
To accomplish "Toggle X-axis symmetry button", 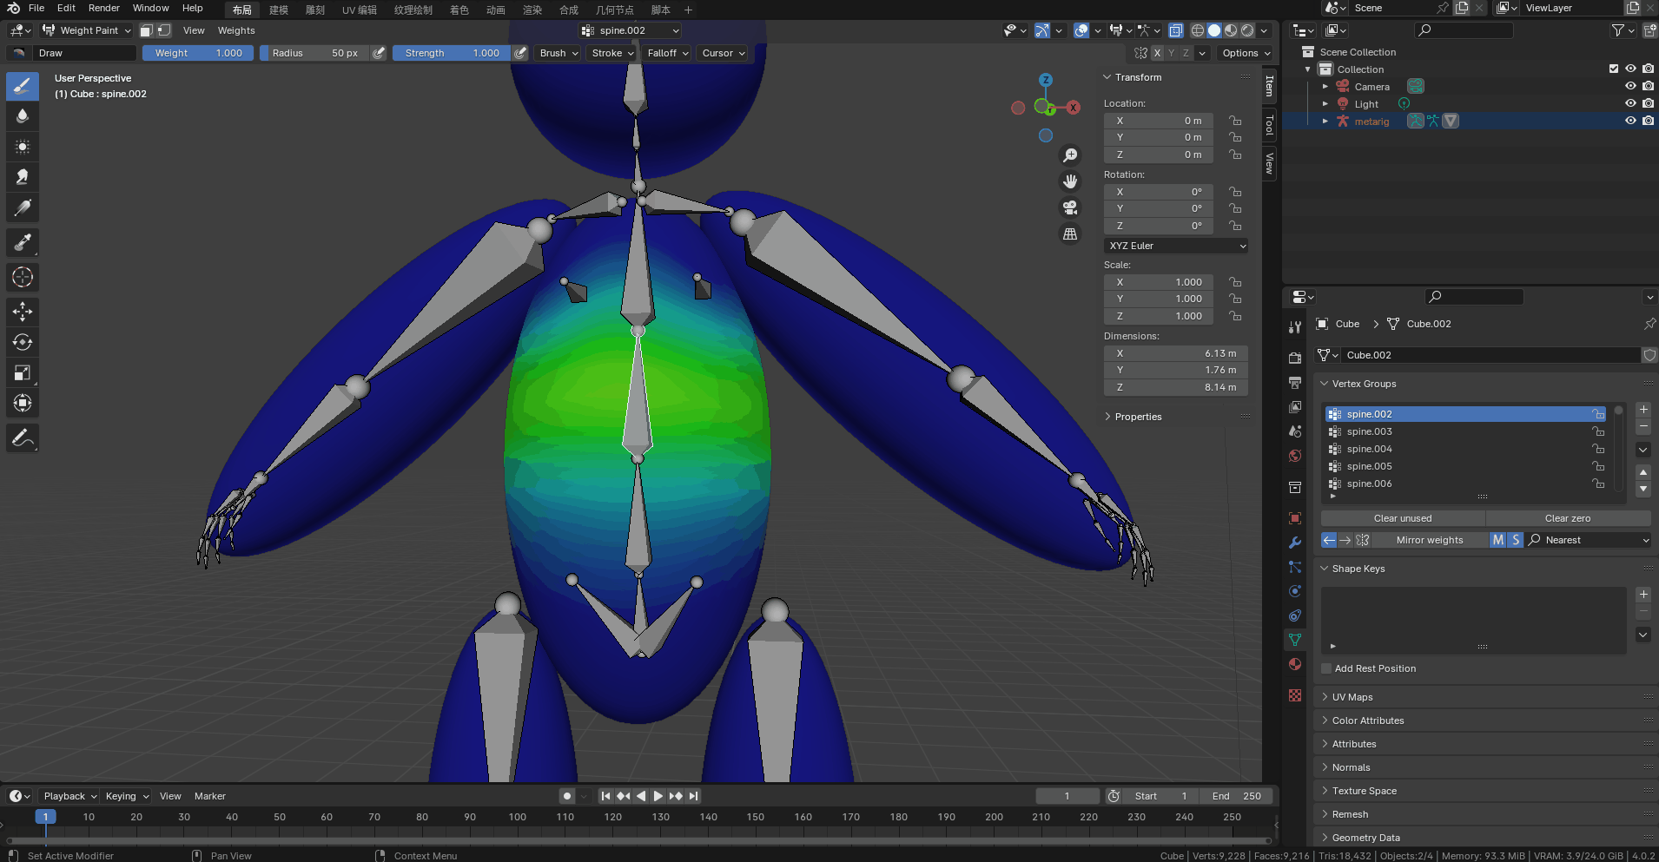I will pyautogui.click(x=1157, y=53).
